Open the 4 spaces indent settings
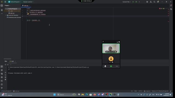 [147, 91]
